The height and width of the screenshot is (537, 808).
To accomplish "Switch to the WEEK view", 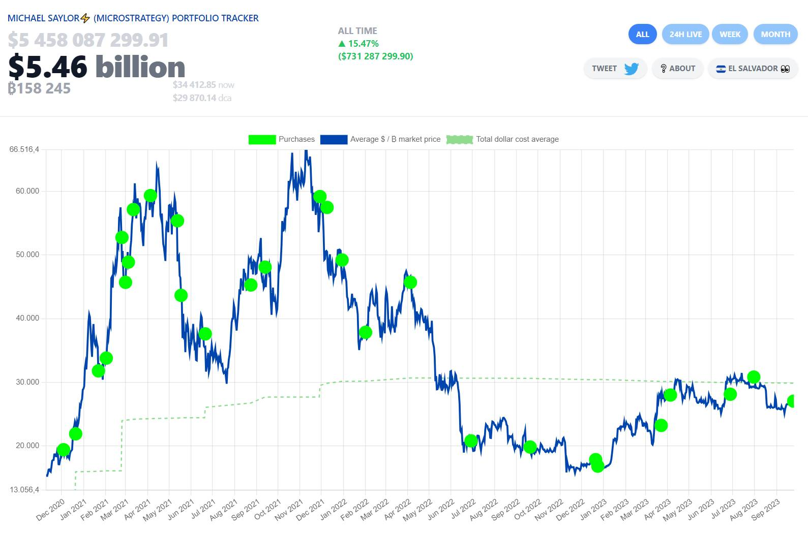I will point(730,34).
